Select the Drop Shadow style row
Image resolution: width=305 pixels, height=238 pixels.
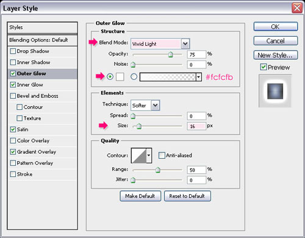tap(43, 51)
